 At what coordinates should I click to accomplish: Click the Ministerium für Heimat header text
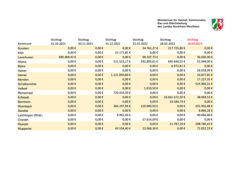click(x=181, y=23)
